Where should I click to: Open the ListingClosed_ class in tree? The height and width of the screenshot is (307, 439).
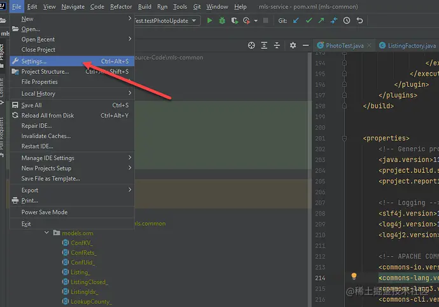point(89,282)
